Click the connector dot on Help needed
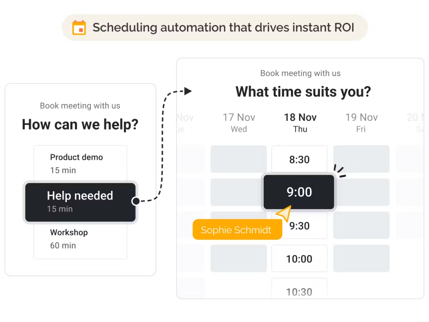Image resolution: width=429 pixels, height=322 pixels. tap(136, 201)
